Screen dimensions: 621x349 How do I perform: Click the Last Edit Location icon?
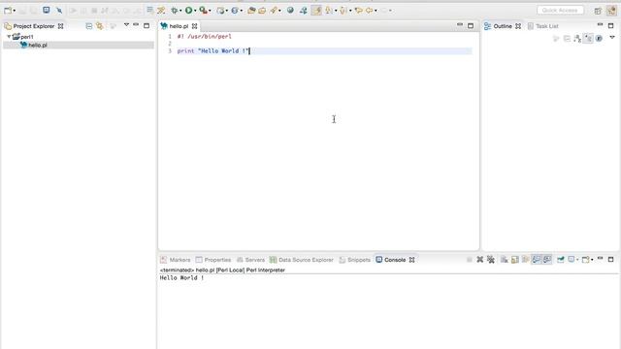(358, 11)
